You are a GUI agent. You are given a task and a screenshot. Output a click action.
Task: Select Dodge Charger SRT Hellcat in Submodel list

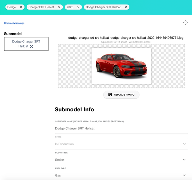click(26, 42)
